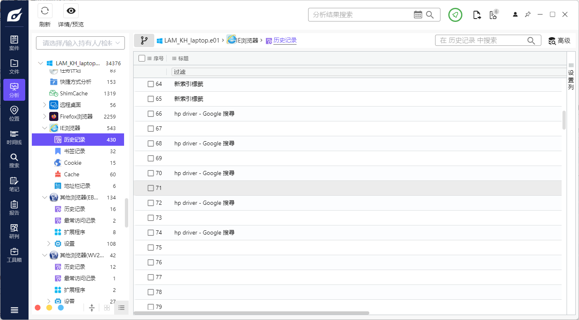Click the calendar icon in analysis search box
The width and height of the screenshot is (579, 320).
pyautogui.click(x=418, y=15)
